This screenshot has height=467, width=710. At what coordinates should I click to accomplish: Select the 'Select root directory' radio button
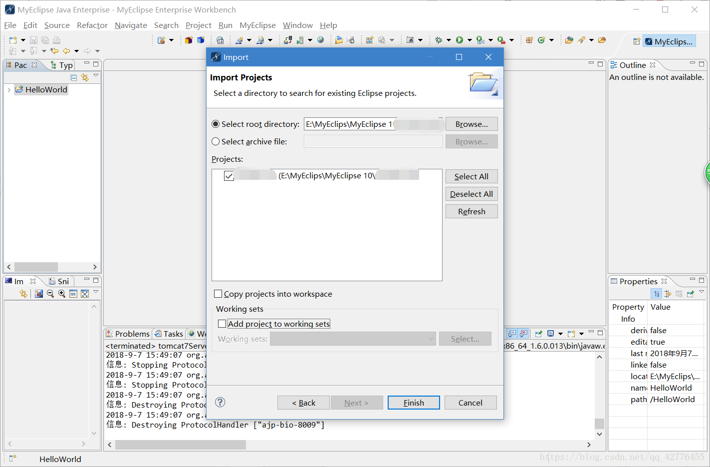tap(216, 124)
